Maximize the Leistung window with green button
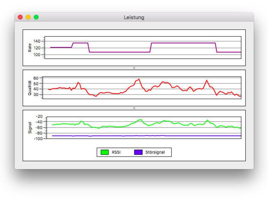 (x=36, y=17)
